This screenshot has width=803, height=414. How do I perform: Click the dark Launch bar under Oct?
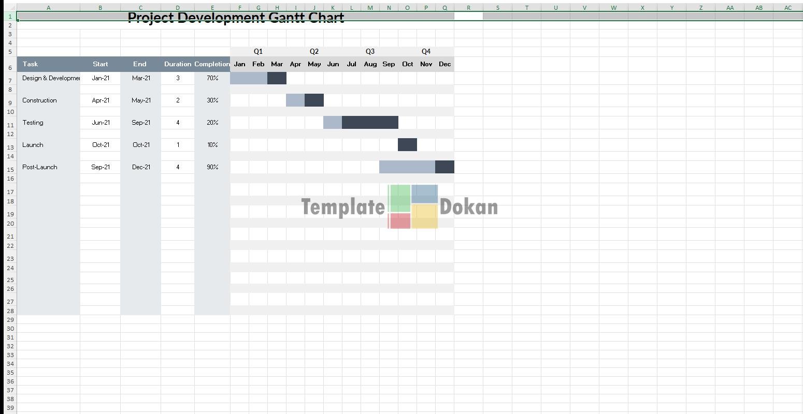click(407, 145)
